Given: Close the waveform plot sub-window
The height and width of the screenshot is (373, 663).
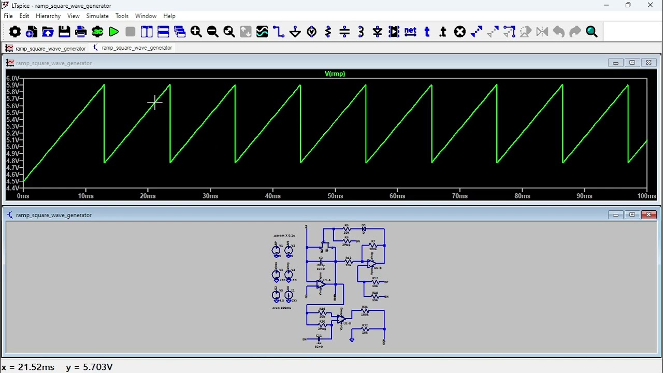Looking at the screenshot, I should (x=648, y=63).
